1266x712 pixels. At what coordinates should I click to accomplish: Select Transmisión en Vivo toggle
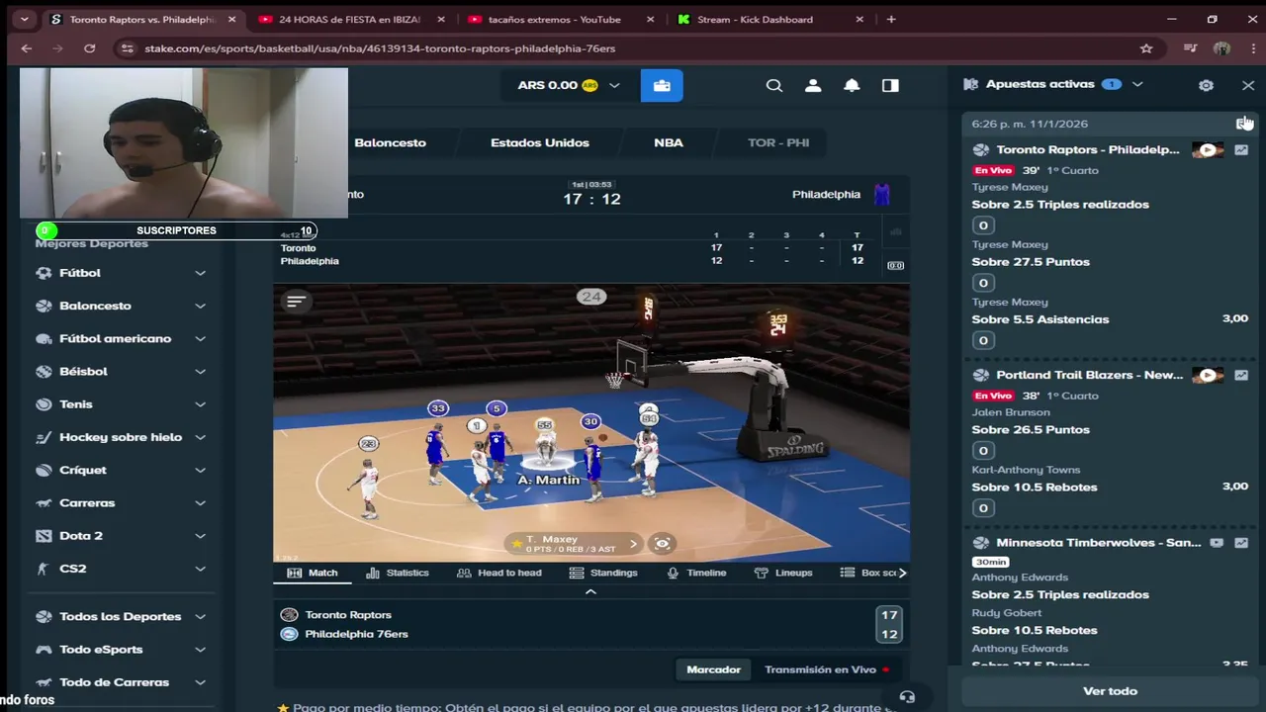coord(827,669)
